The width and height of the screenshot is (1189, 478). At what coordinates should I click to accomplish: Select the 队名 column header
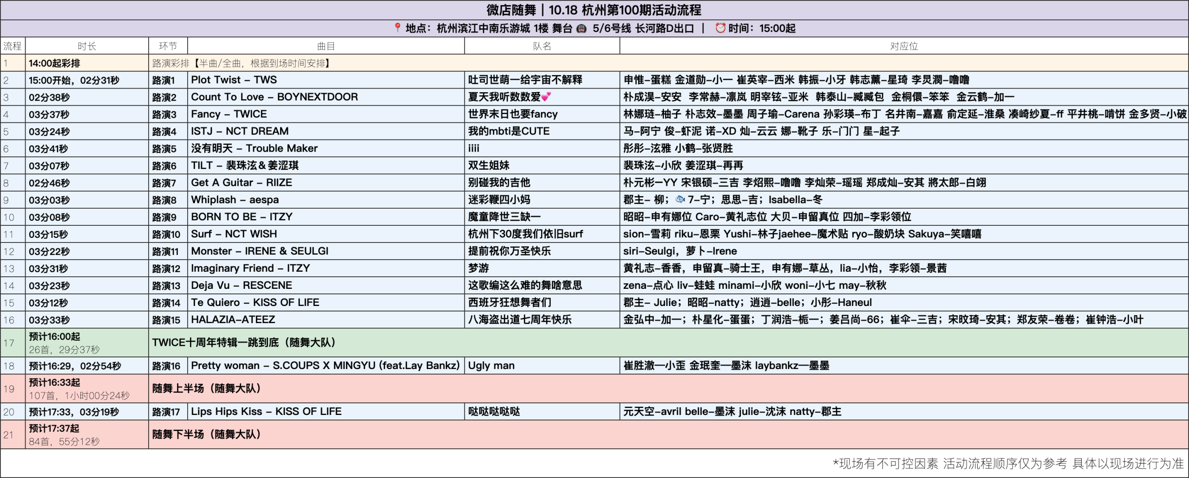coord(542,46)
